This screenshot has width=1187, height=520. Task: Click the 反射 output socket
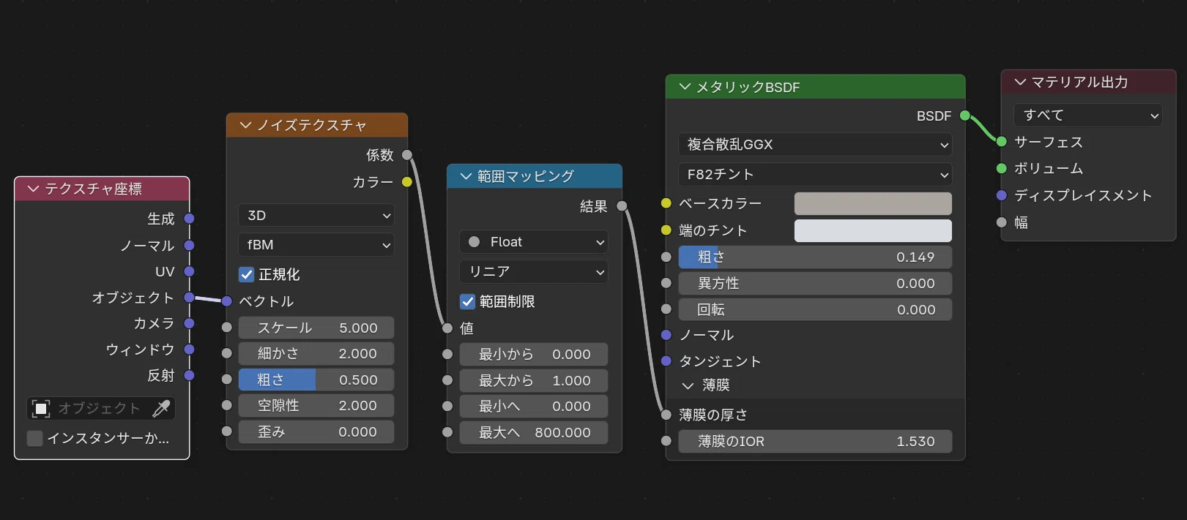pos(189,375)
